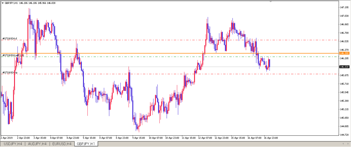Click the 147.030 price scale value
Screen dimensions: 351x147
click(344, 16)
